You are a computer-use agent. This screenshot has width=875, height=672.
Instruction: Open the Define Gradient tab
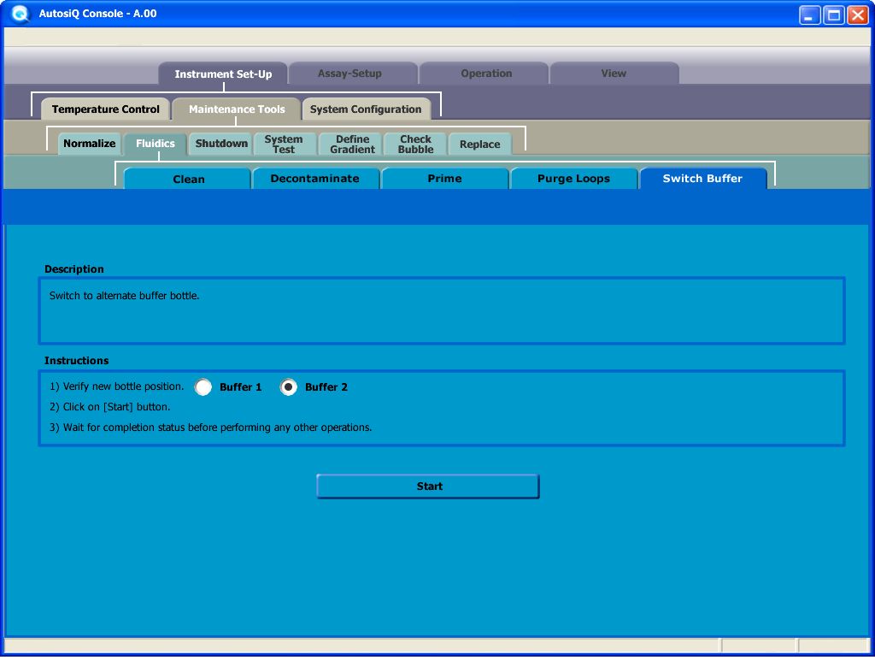[x=352, y=144]
